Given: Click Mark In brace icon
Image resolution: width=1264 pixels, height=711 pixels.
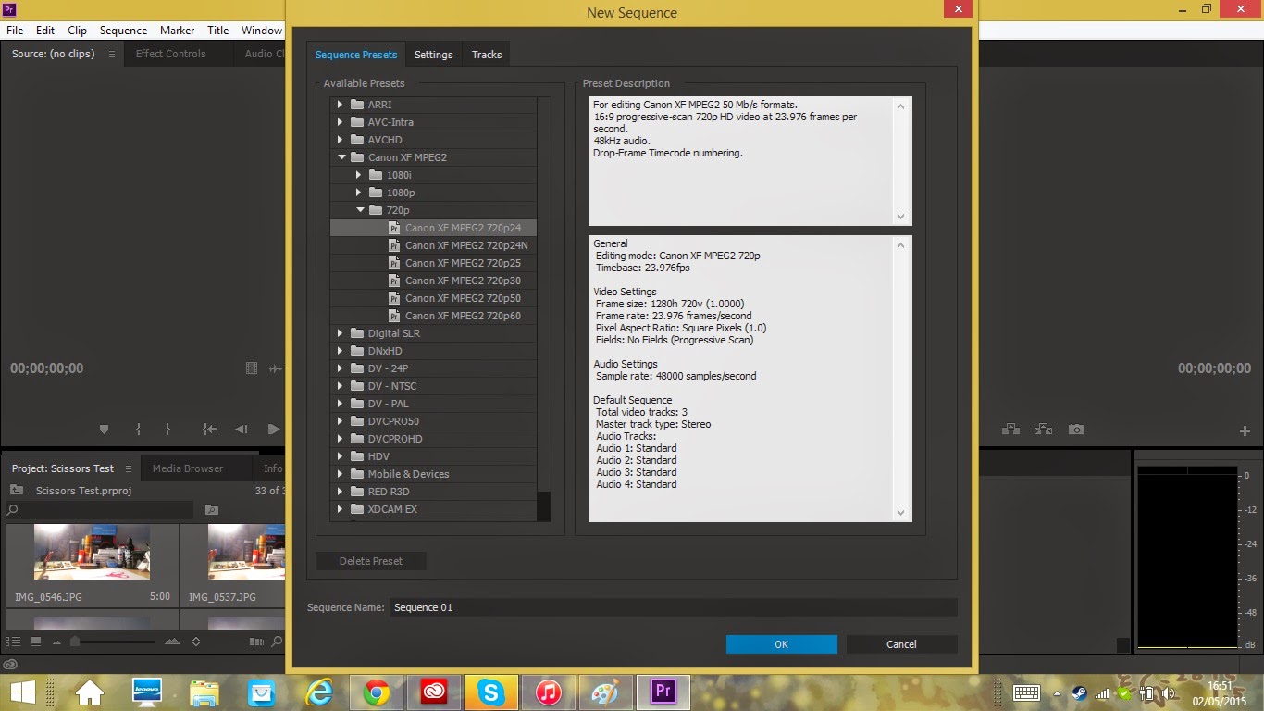Looking at the screenshot, I should (138, 430).
